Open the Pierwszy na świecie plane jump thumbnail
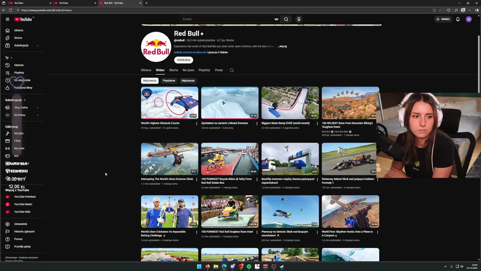The width and height of the screenshot is (481, 271). coord(290,212)
